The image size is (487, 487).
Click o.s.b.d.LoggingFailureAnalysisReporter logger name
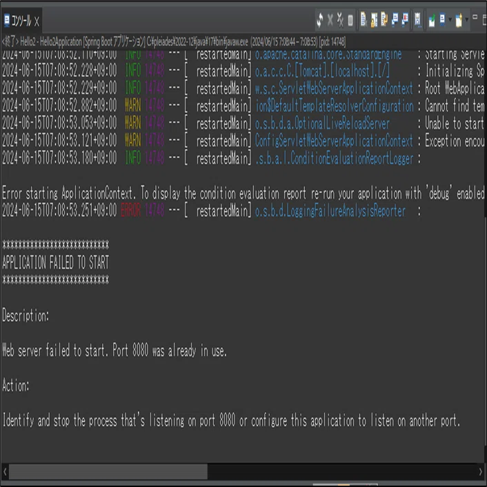[330, 211]
